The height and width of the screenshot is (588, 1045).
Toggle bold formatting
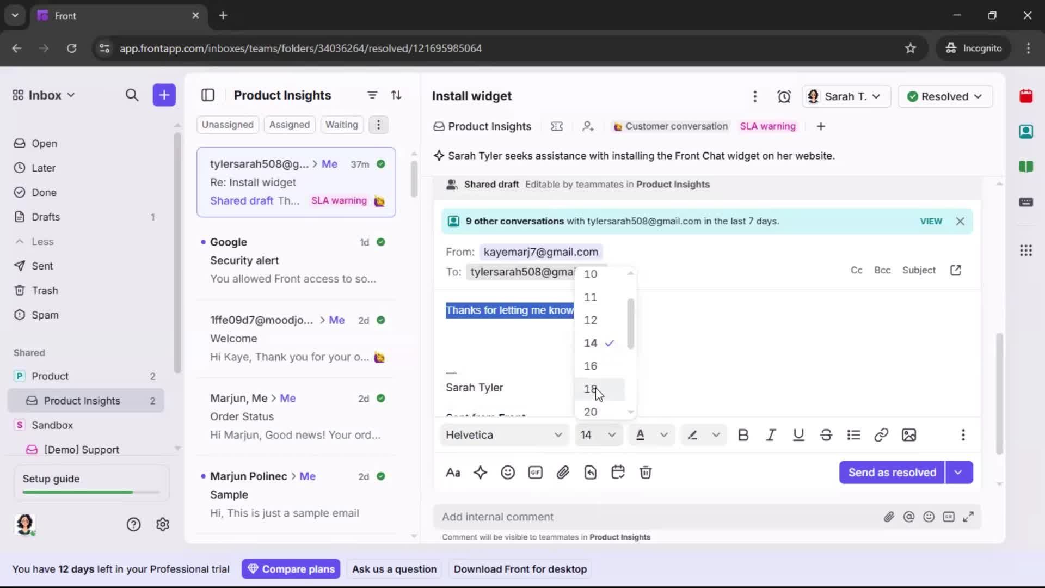pyautogui.click(x=743, y=435)
